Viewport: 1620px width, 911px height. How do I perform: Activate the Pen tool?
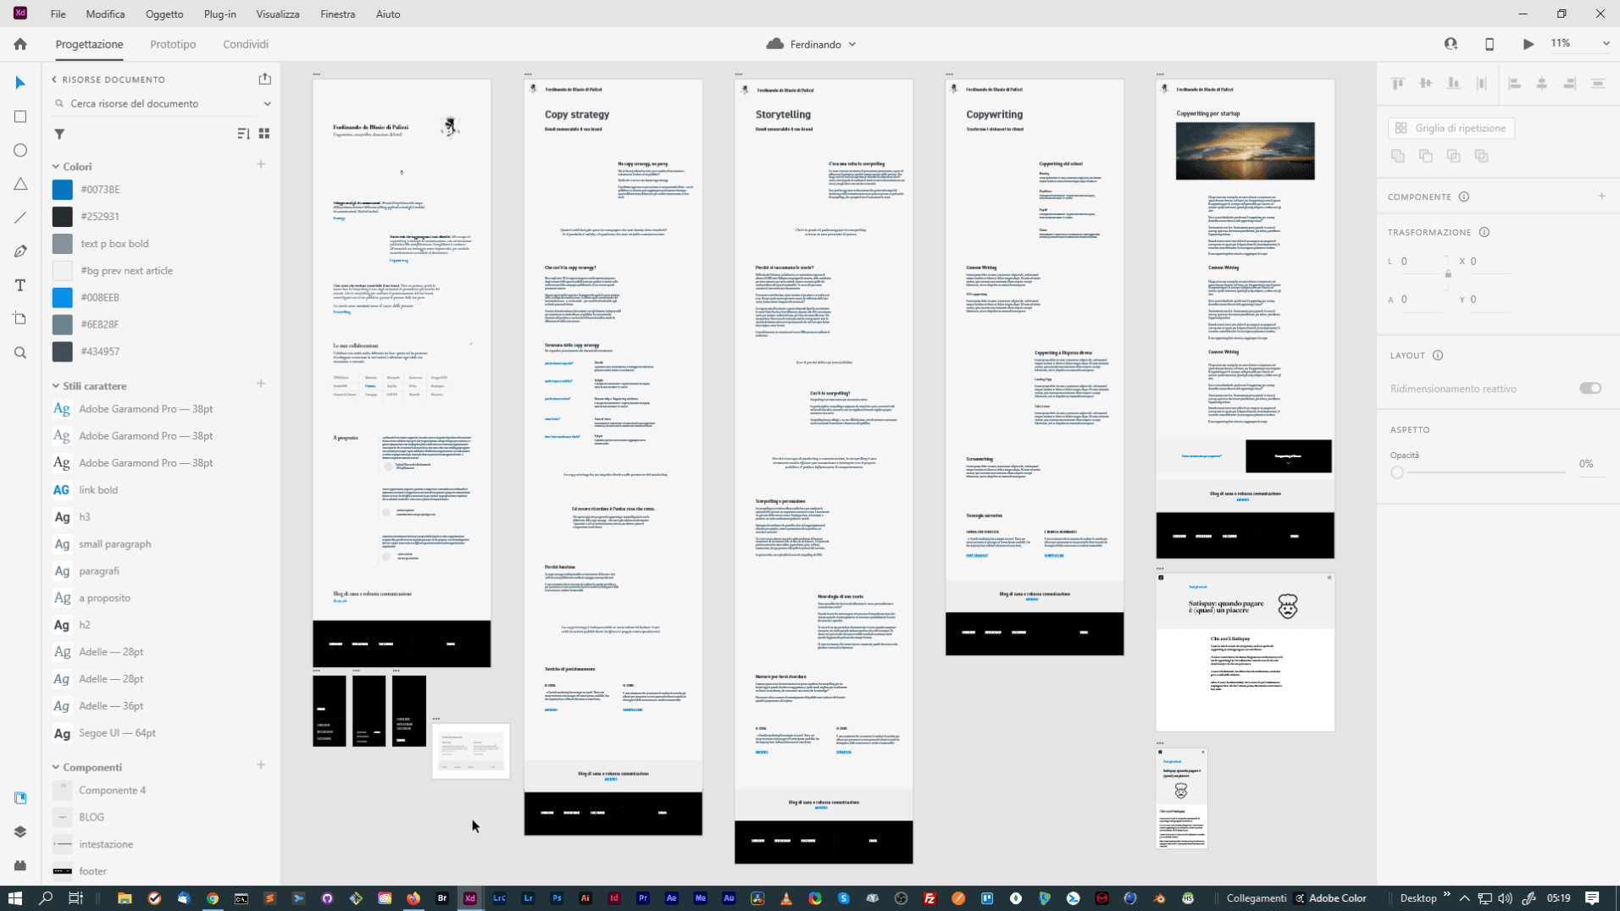(20, 251)
